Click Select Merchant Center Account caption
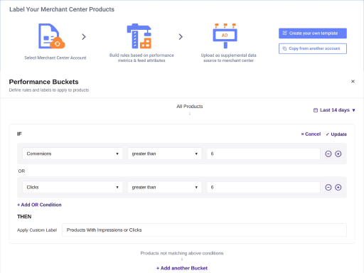364x273 pixels. coord(55,58)
